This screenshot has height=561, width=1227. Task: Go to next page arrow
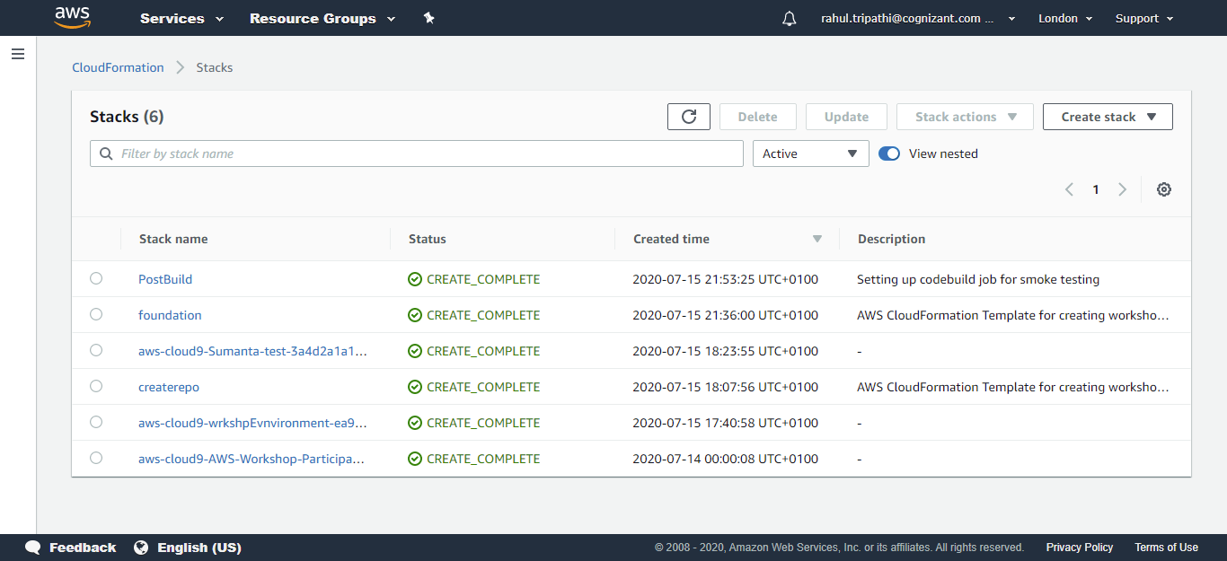click(x=1122, y=189)
